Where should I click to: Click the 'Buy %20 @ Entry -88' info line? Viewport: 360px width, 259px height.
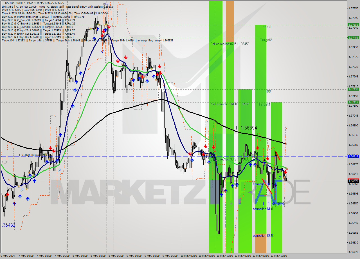click(38, 37)
